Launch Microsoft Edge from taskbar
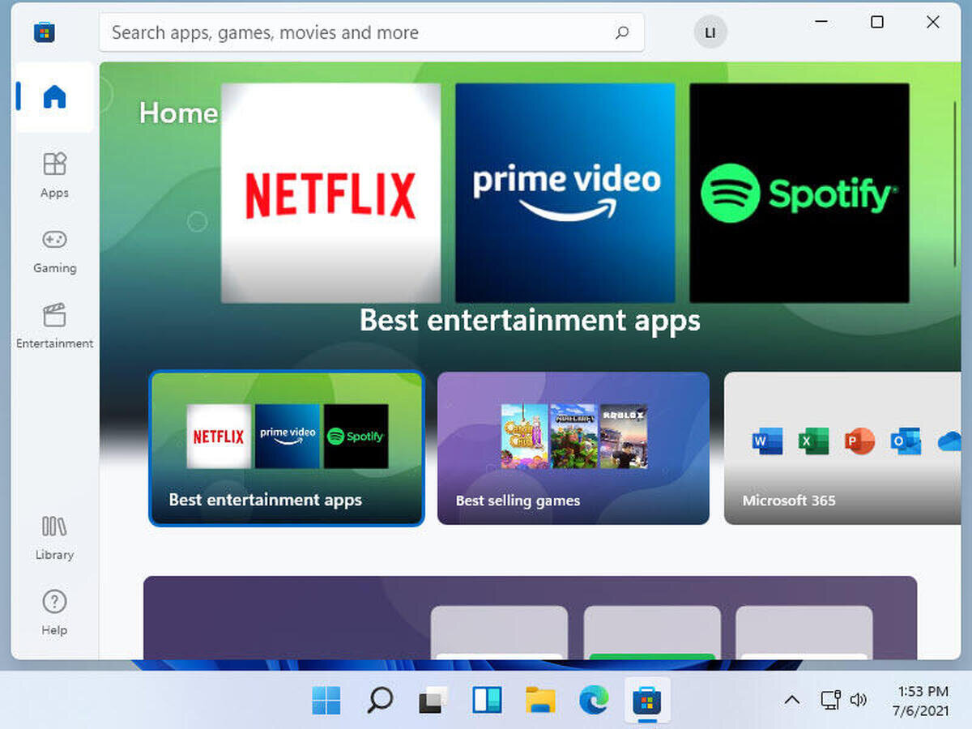The width and height of the screenshot is (972, 729). coord(594,701)
